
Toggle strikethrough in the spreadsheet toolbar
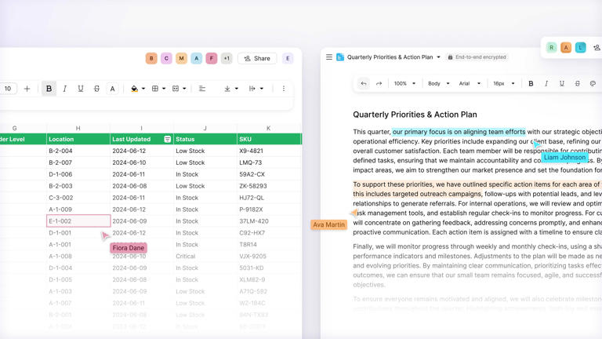[96, 89]
